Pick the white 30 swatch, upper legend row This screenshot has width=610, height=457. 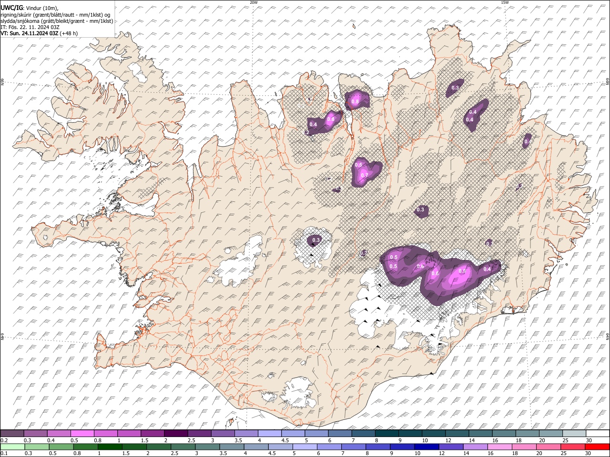tap(598, 433)
